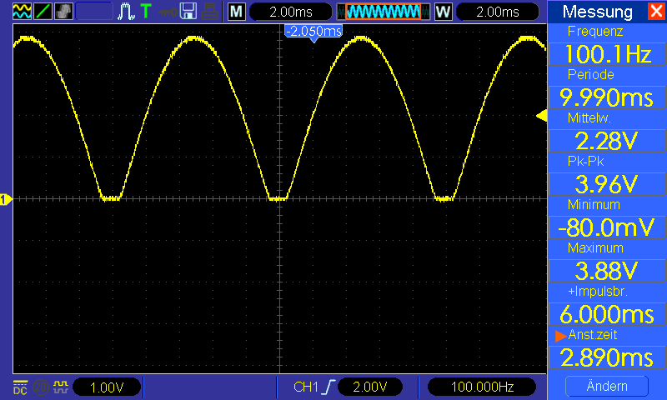Click the waveform memory overview bar

click(384, 12)
